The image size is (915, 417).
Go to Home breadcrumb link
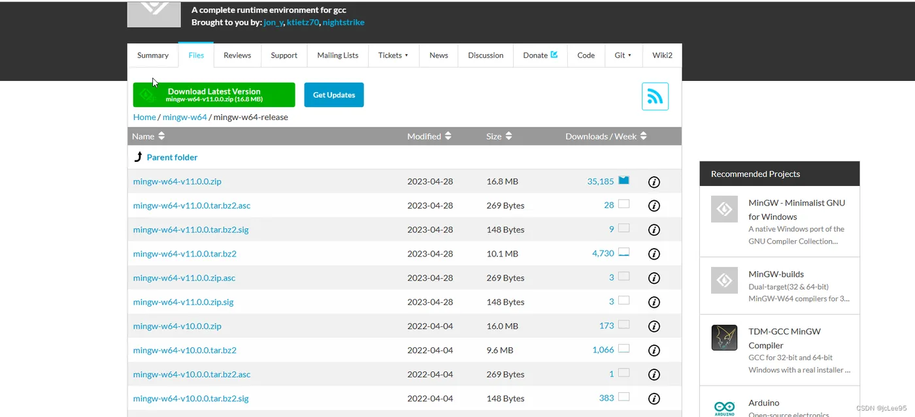[x=144, y=117]
